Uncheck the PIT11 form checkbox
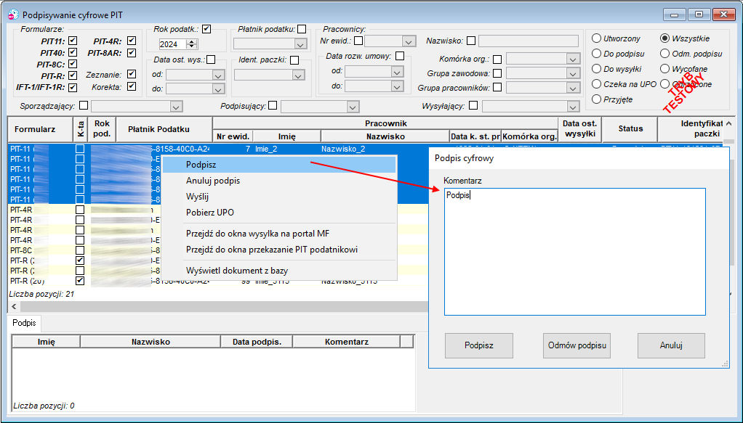The height and width of the screenshot is (423, 743). [73, 41]
